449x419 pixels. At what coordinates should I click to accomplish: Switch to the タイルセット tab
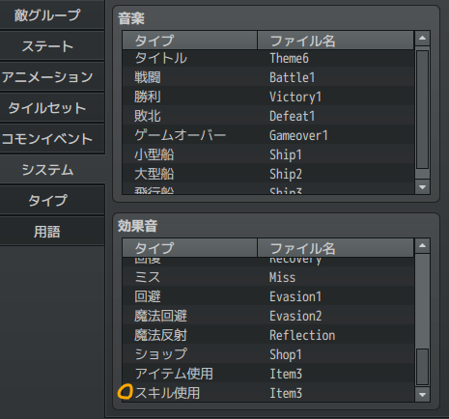[x=51, y=107]
